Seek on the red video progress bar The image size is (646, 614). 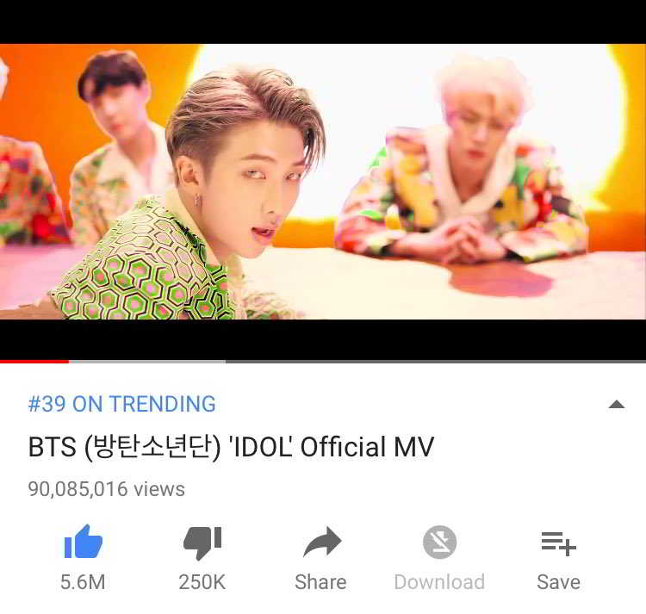pos(34,362)
